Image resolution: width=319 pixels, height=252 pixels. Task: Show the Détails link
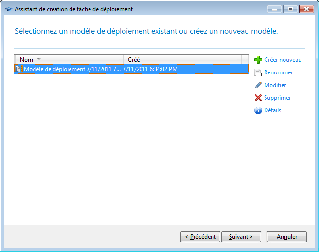[x=272, y=110]
